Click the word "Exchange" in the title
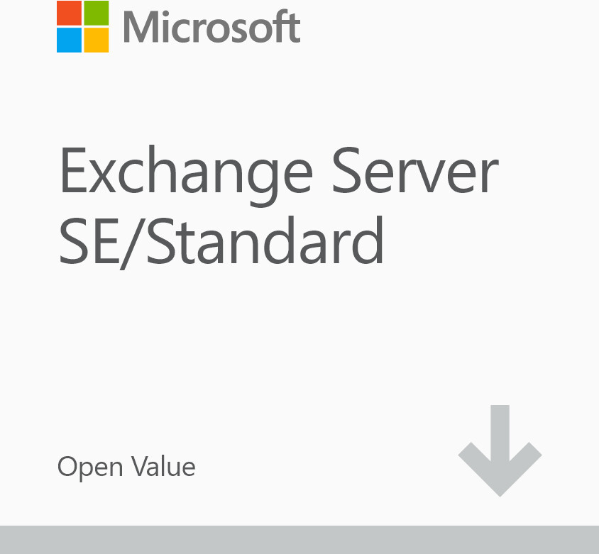Viewport: 599px width, 554px height. [185, 172]
